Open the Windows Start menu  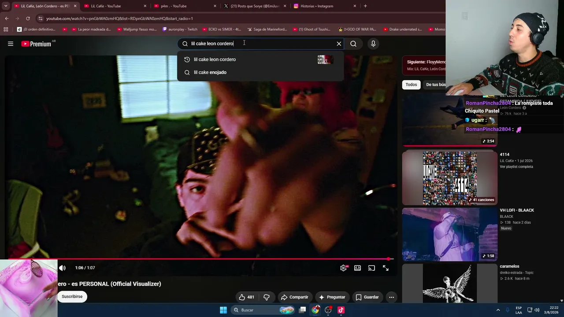(x=223, y=310)
